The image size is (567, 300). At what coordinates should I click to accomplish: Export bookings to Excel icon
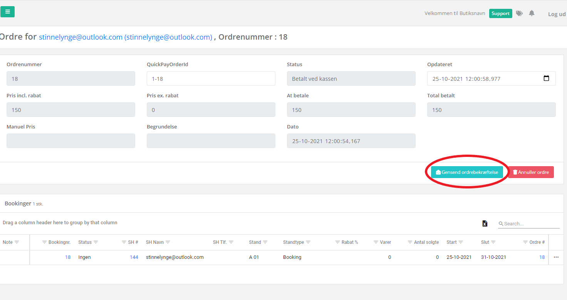(x=485, y=223)
